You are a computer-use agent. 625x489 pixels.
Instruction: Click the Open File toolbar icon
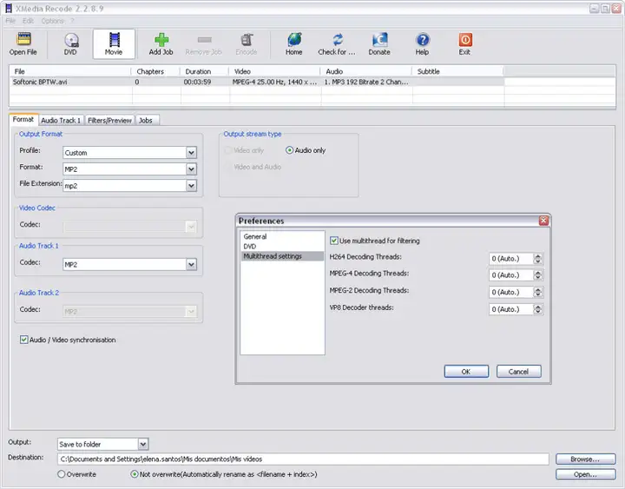(x=23, y=44)
